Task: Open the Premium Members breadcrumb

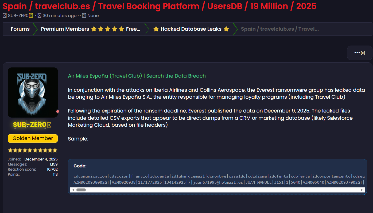Action: (65, 29)
